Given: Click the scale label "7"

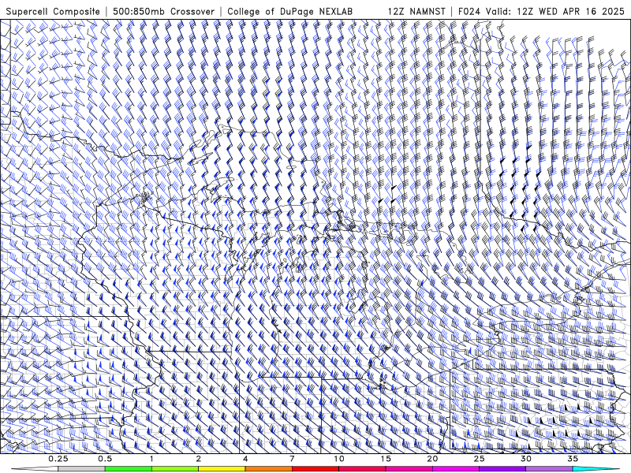Looking at the screenshot, I should (292, 459).
